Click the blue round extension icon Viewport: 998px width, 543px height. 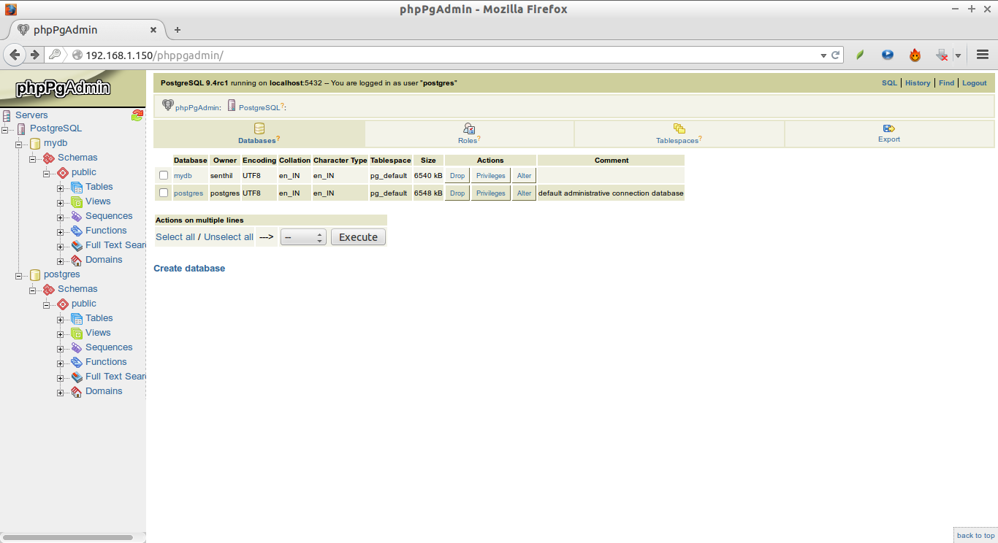tap(888, 55)
